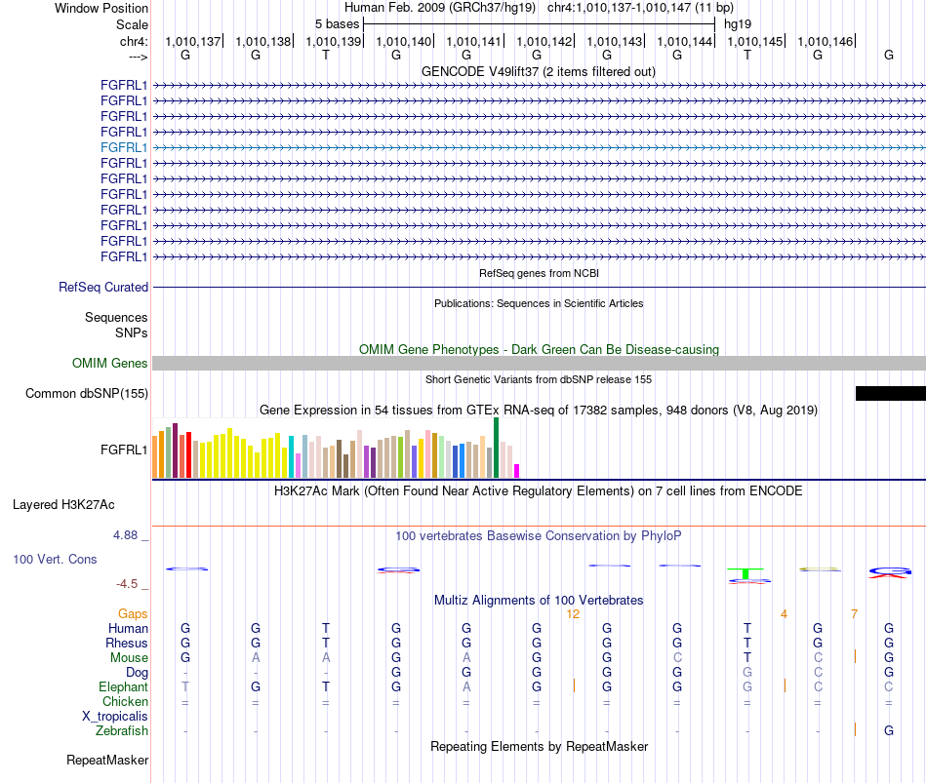
Task: Select the Elephant species row label
Action: click(124, 686)
